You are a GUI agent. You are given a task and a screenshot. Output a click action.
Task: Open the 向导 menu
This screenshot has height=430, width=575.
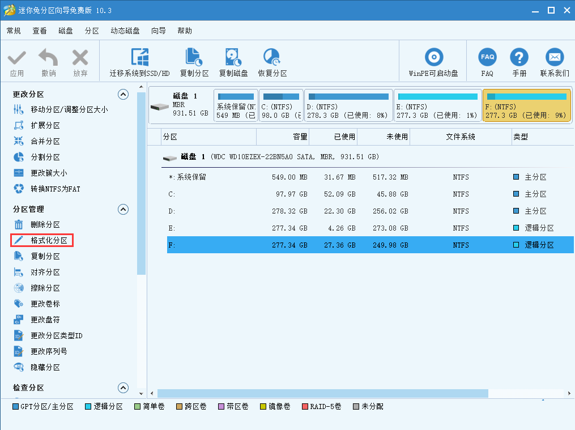159,31
